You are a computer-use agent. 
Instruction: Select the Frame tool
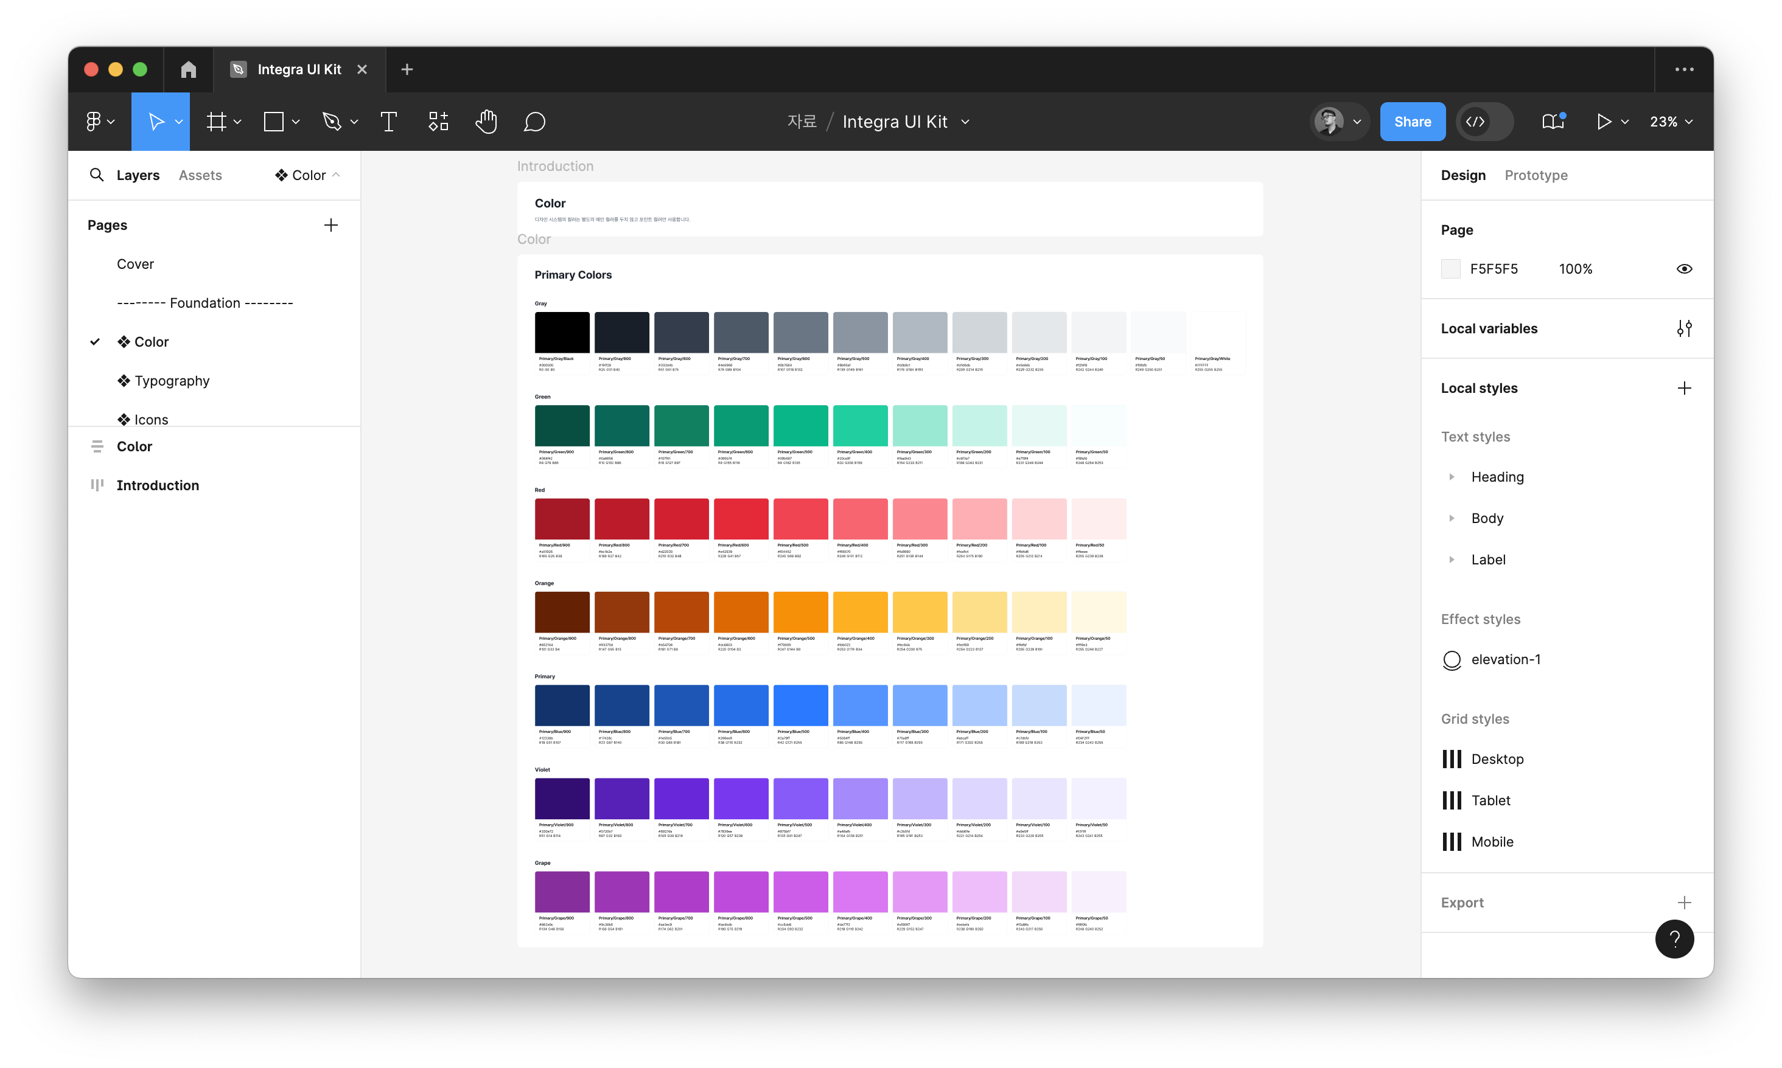click(216, 122)
